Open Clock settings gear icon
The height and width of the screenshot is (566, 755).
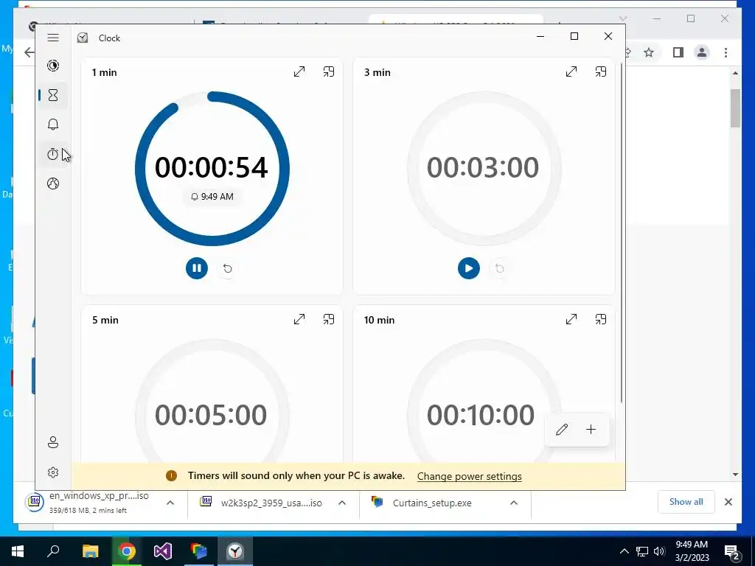53,472
